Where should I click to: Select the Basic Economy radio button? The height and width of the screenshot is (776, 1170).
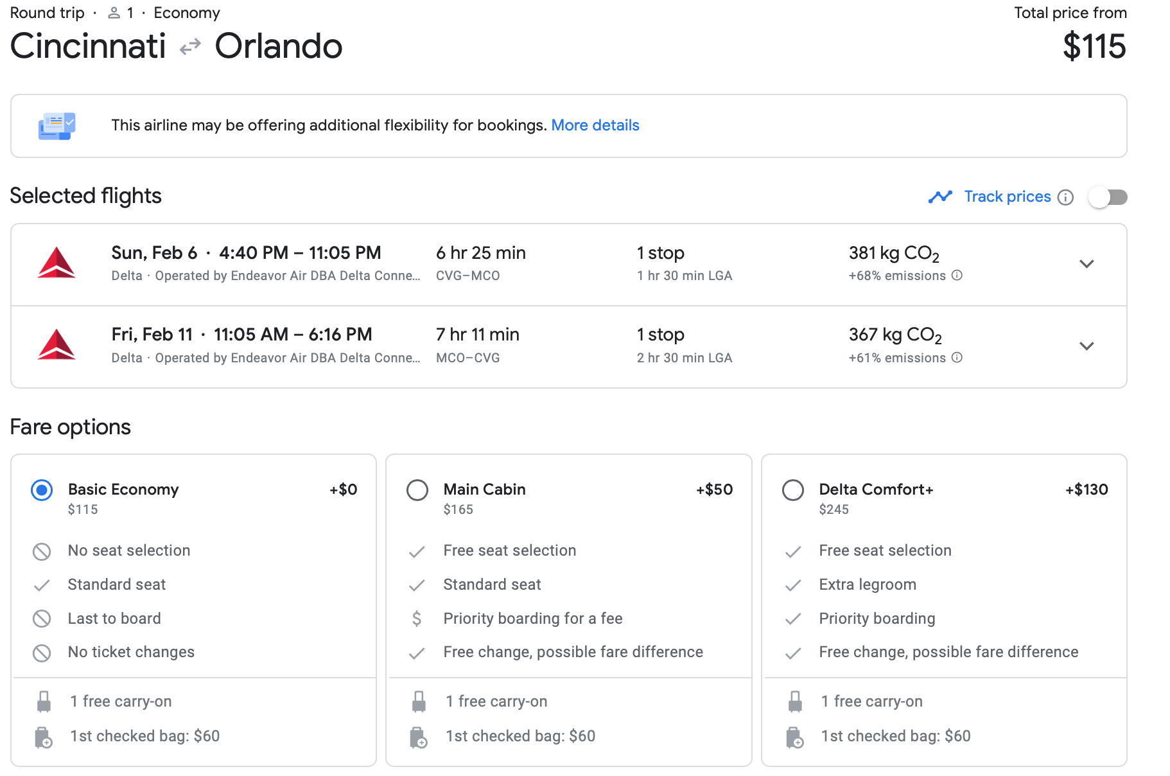[x=42, y=490]
